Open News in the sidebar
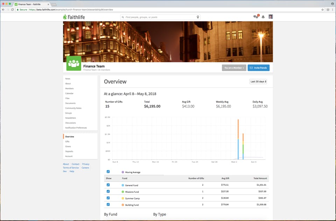 (x=68, y=79)
